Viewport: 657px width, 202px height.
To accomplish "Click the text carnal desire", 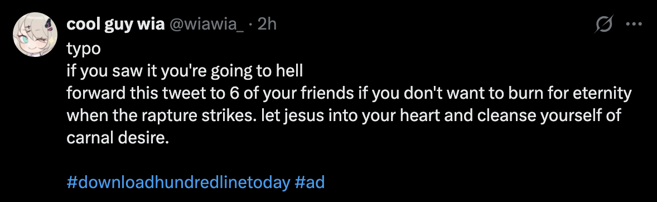I will tap(117, 138).
